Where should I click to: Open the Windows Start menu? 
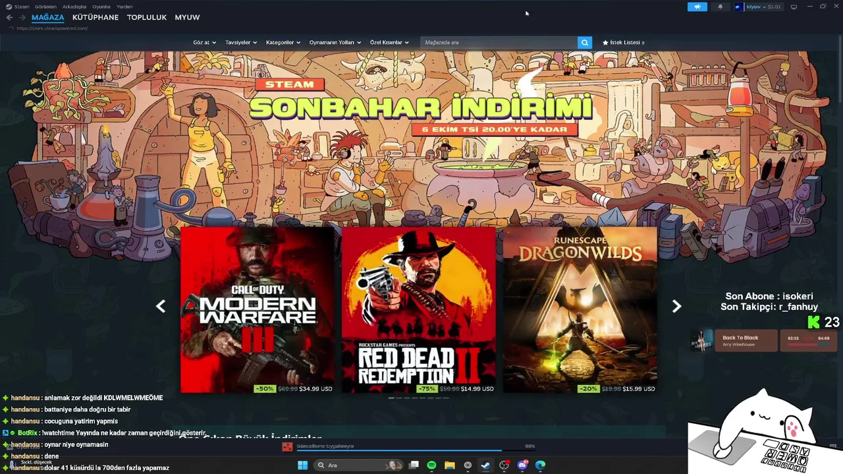[x=302, y=465]
